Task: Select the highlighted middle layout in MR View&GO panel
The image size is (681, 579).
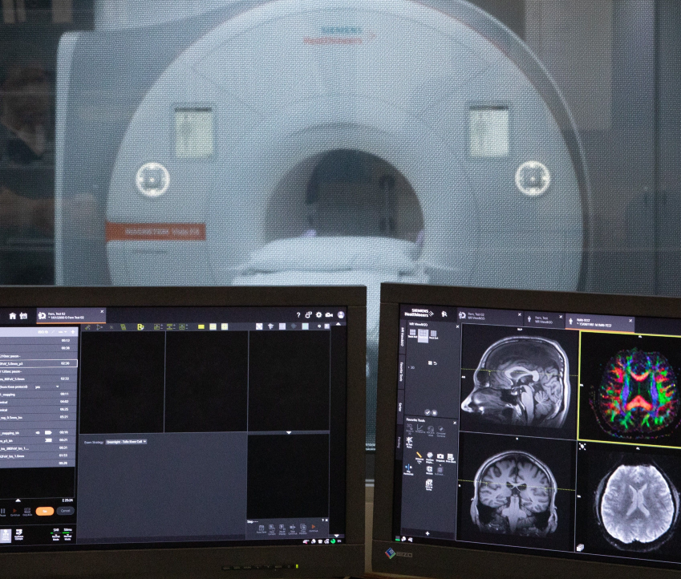Action: 423,336
